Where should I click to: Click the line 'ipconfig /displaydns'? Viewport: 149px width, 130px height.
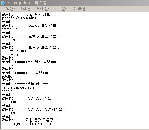19,18
